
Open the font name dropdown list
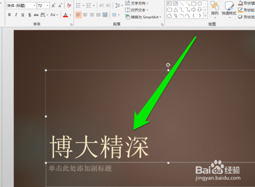point(35,6)
